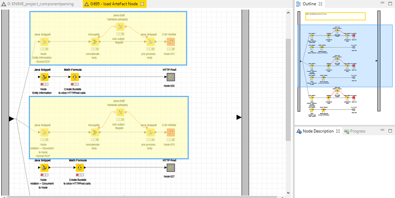Image resolution: width=395 pixels, height=198 pixels.
Task: Select CSV Writer Node 670
Action: (171, 133)
